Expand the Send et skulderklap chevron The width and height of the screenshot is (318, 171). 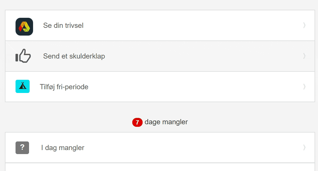pyautogui.click(x=304, y=56)
